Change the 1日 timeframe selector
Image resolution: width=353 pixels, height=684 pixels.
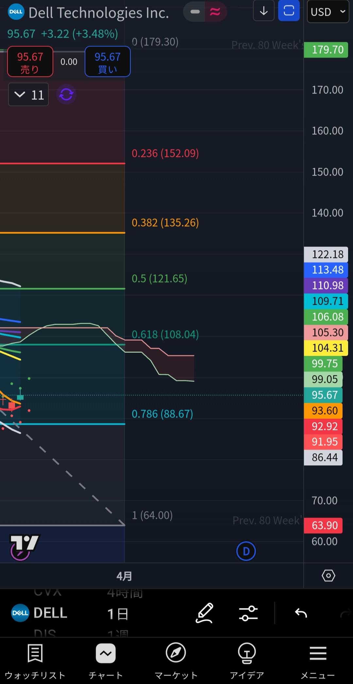[x=118, y=614]
